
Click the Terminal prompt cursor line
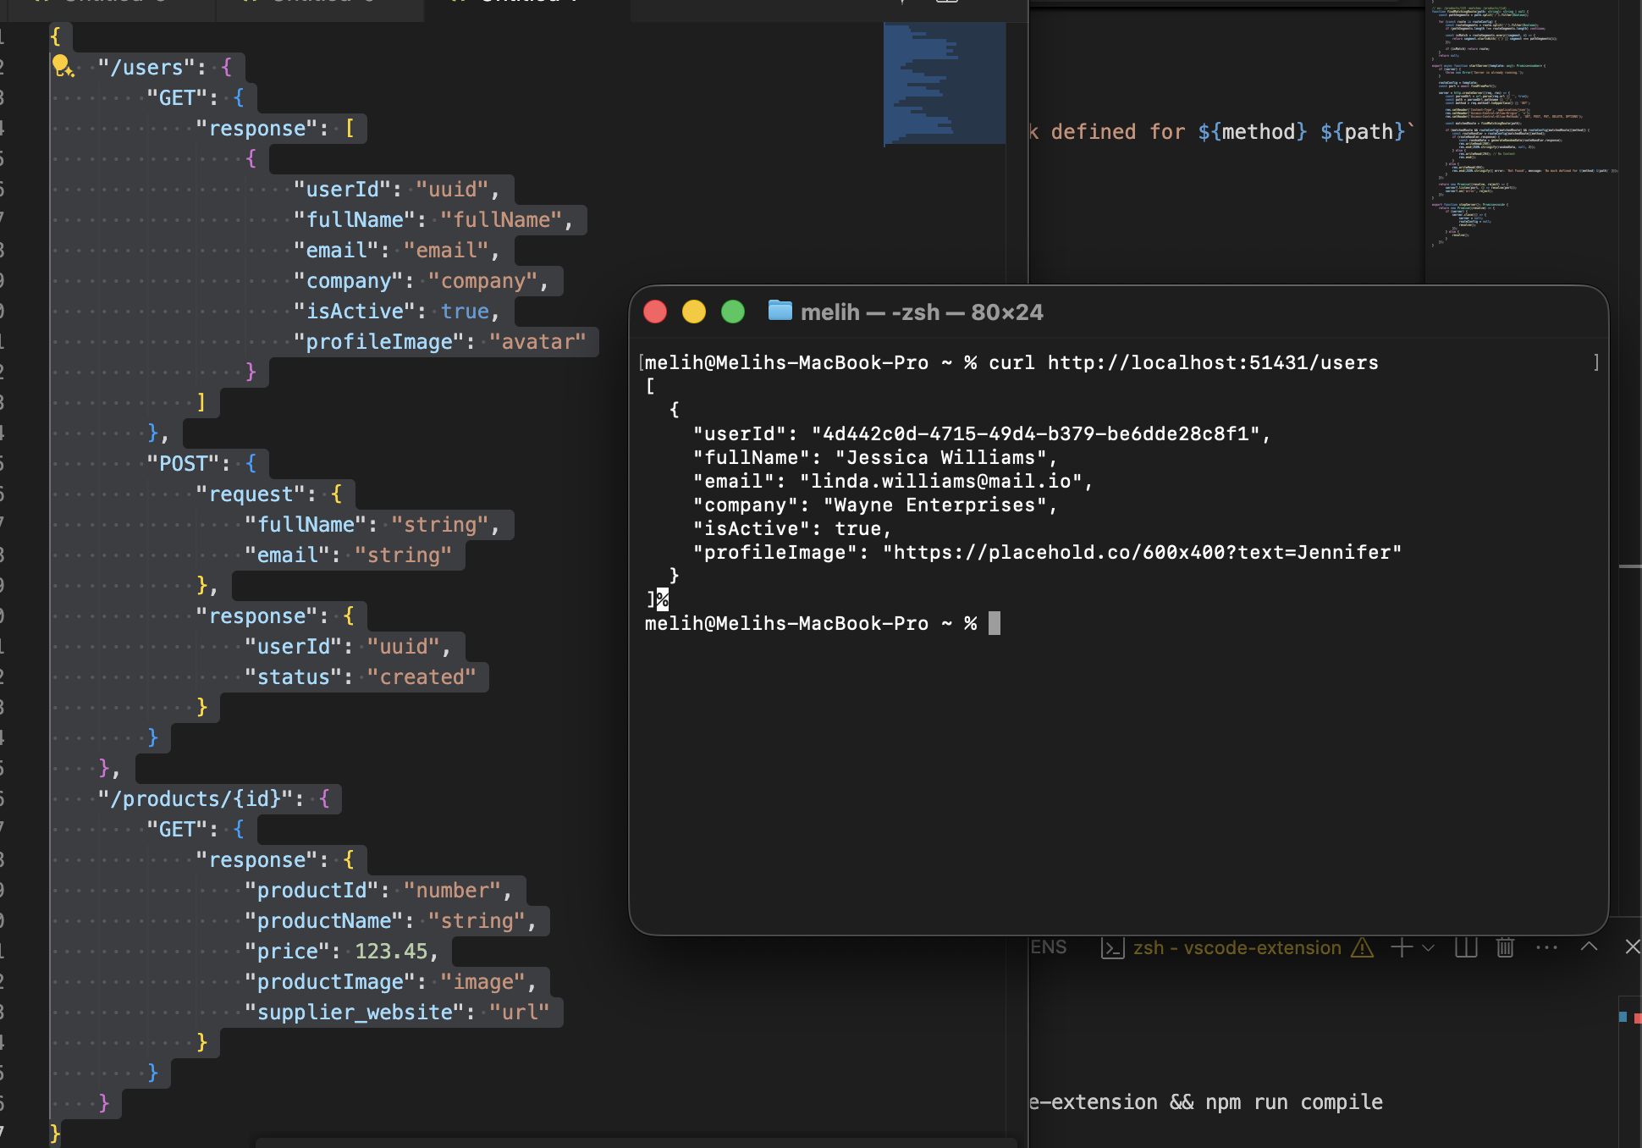[x=822, y=623]
